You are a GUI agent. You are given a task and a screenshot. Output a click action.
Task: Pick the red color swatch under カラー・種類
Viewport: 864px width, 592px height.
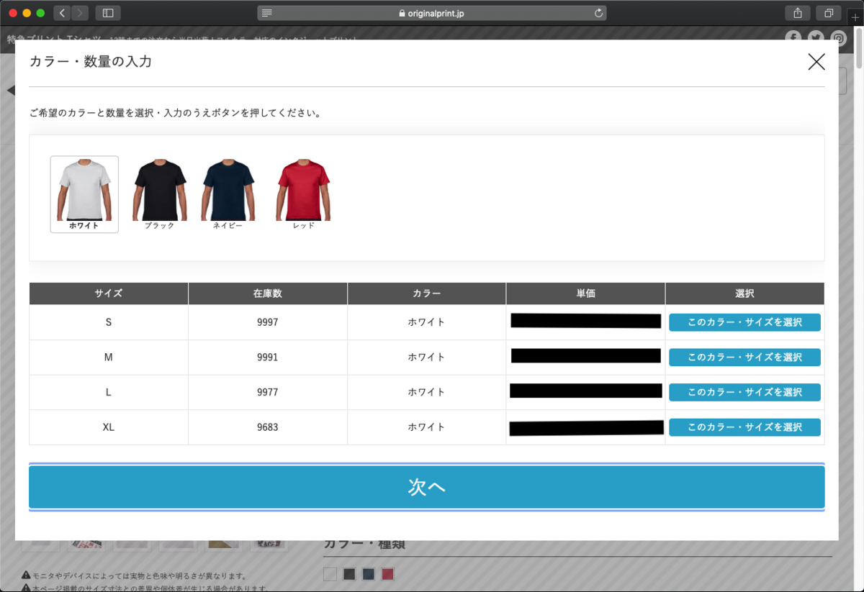tap(388, 574)
